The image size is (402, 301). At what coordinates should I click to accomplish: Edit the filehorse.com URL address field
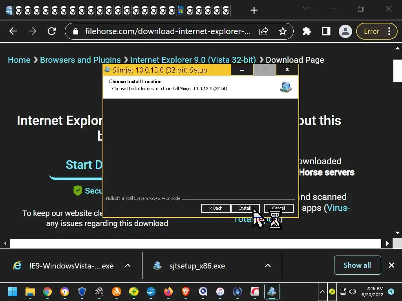[x=168, y=31]
